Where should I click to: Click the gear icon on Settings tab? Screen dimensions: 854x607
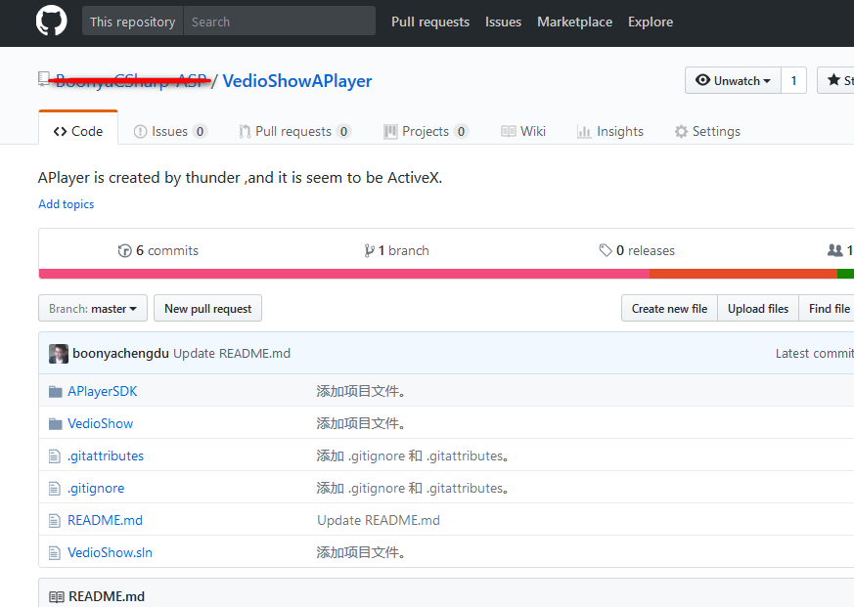[681, 131]
